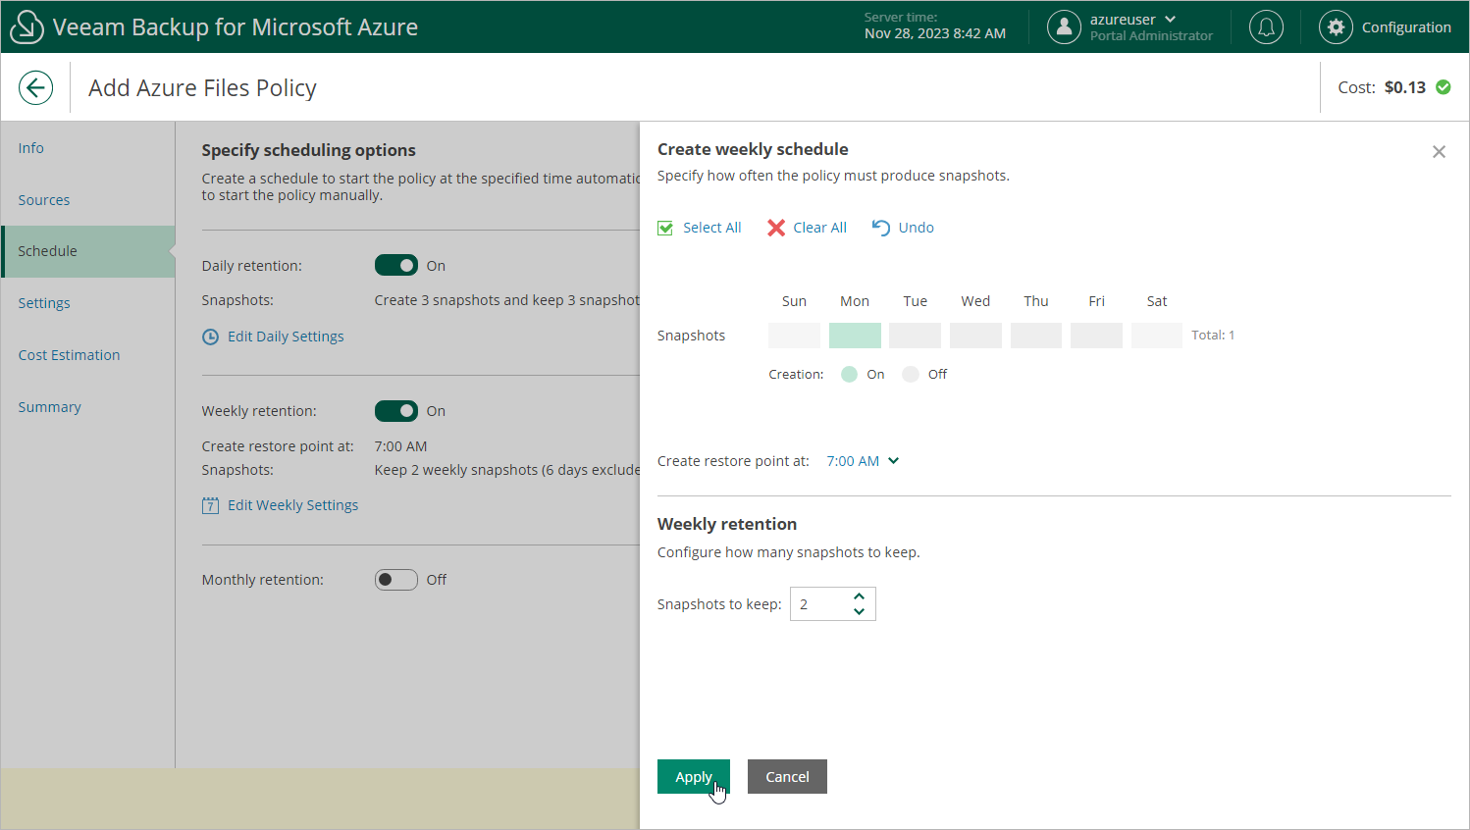Toggle Tuesday snapshot cell
This screenshot has width=1470, height=830.
915,336
